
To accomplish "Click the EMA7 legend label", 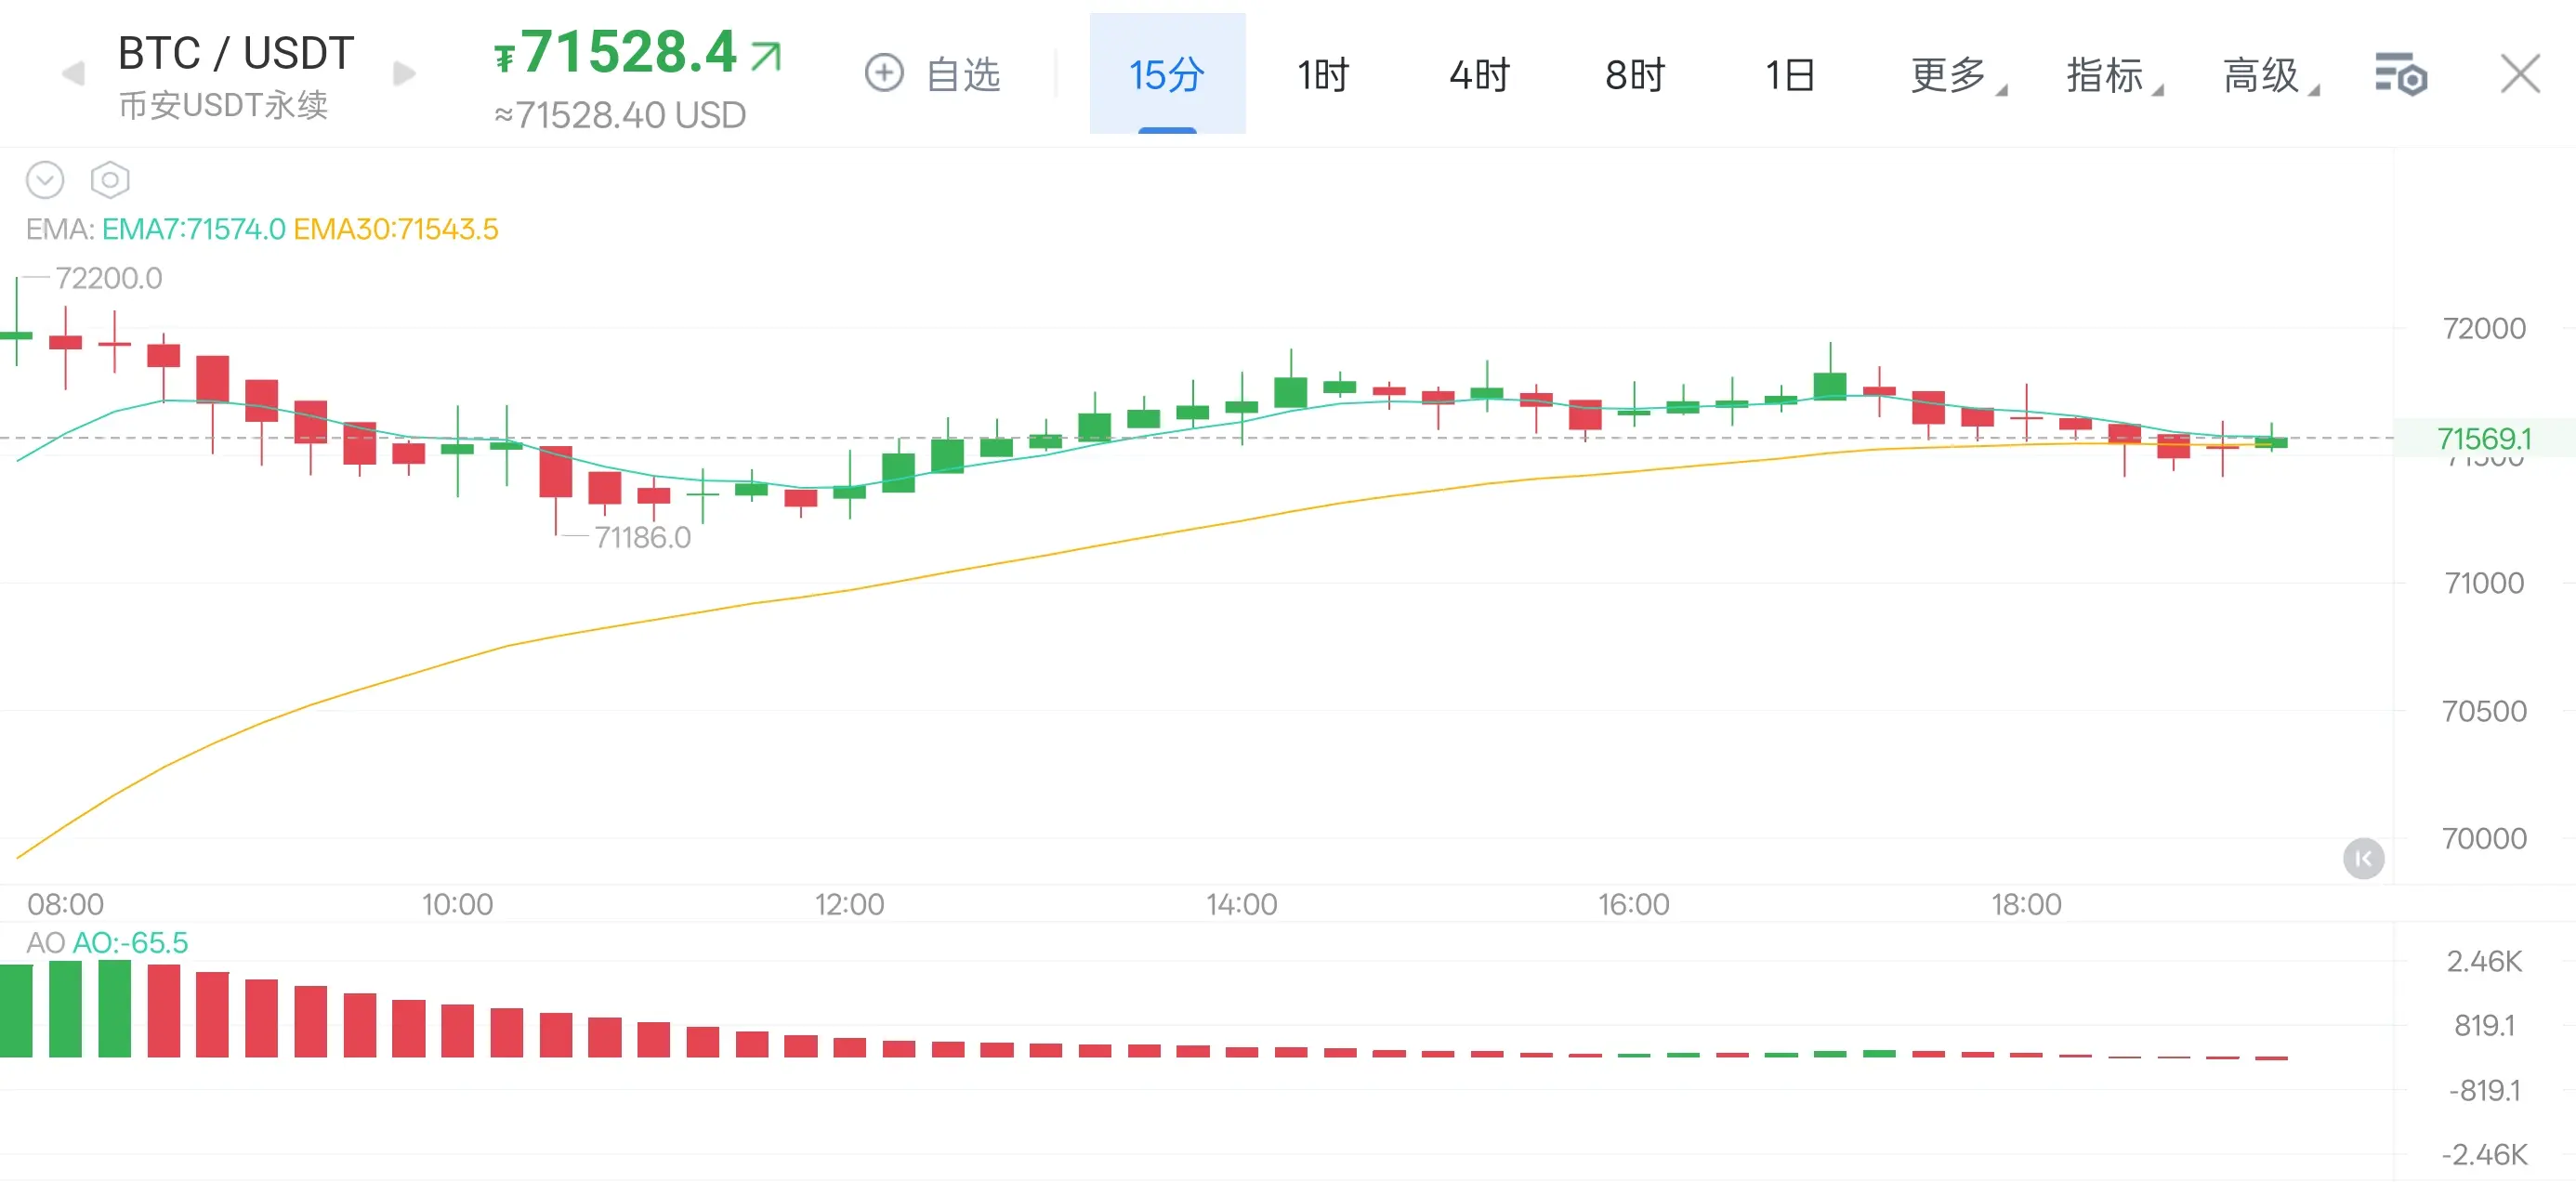I will point(193,229).
